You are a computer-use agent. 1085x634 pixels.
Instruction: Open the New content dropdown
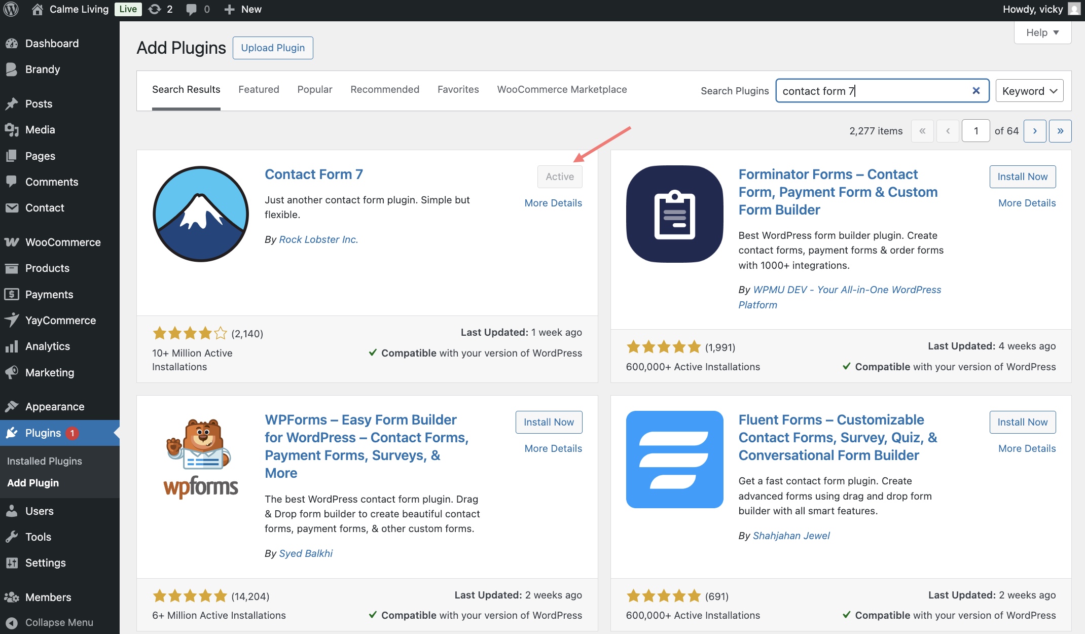point(243,9)
